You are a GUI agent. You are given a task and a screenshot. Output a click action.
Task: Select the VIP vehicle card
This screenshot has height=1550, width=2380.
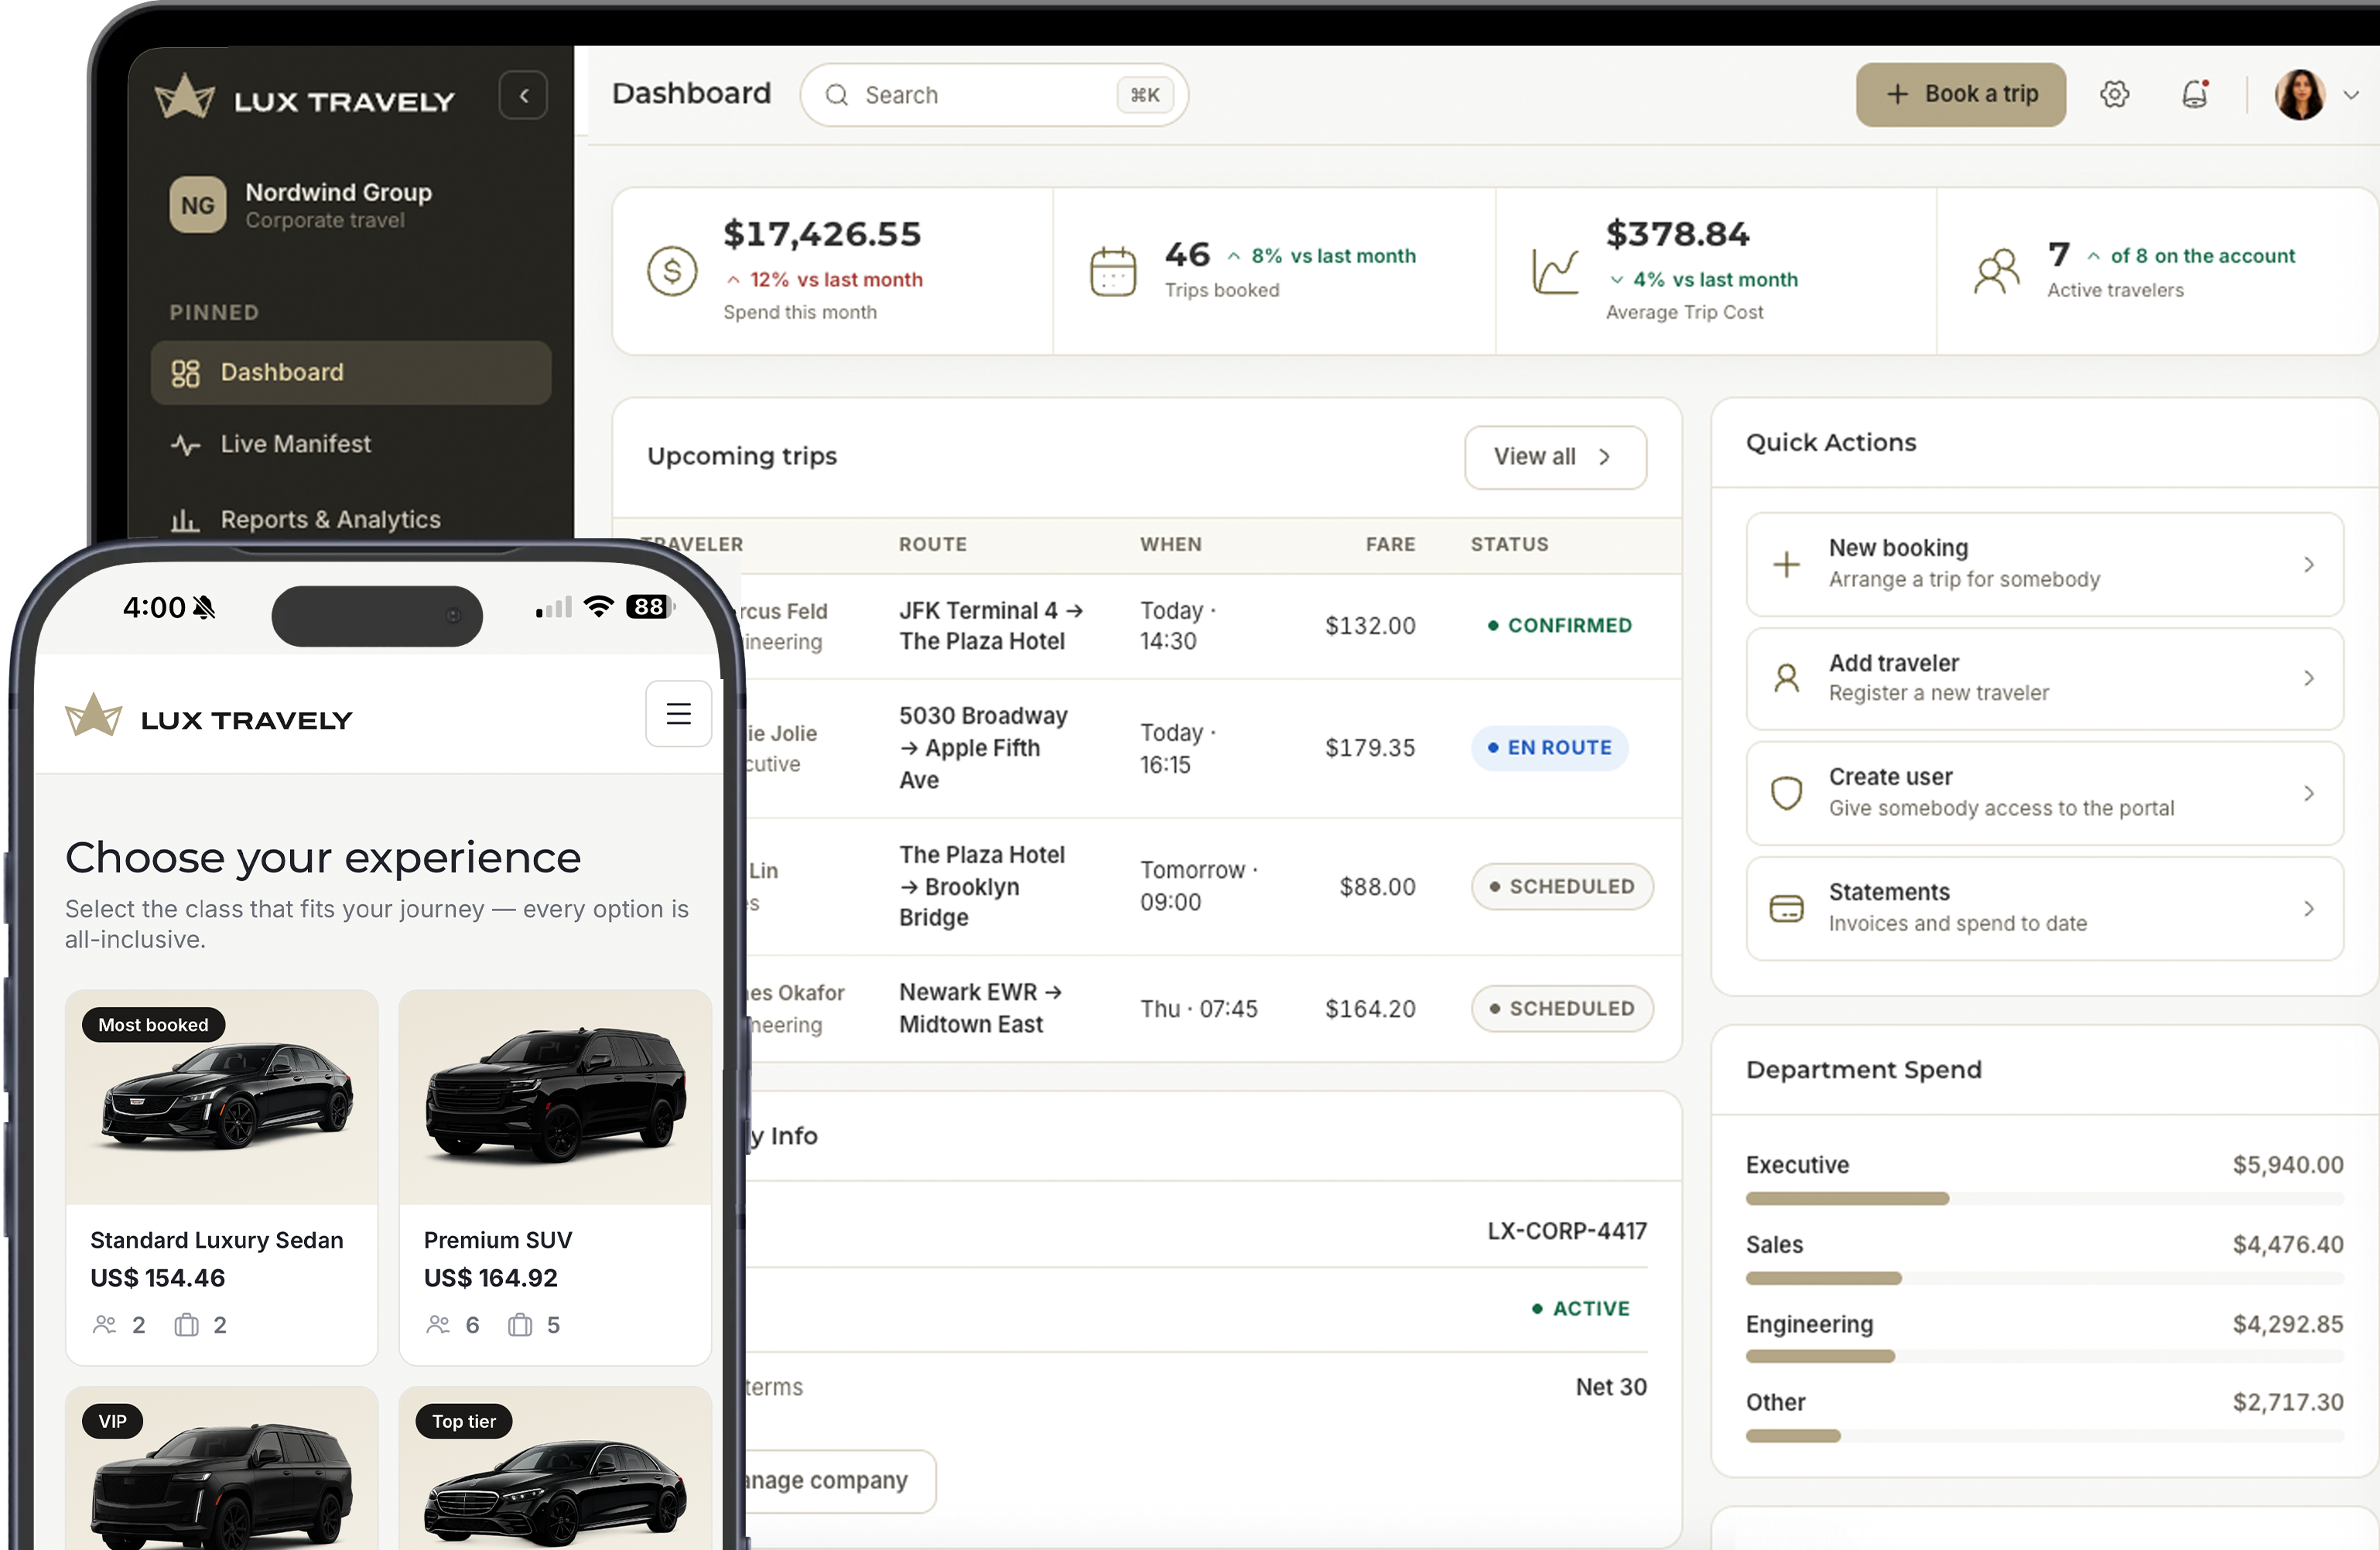tap(222, 1468)
